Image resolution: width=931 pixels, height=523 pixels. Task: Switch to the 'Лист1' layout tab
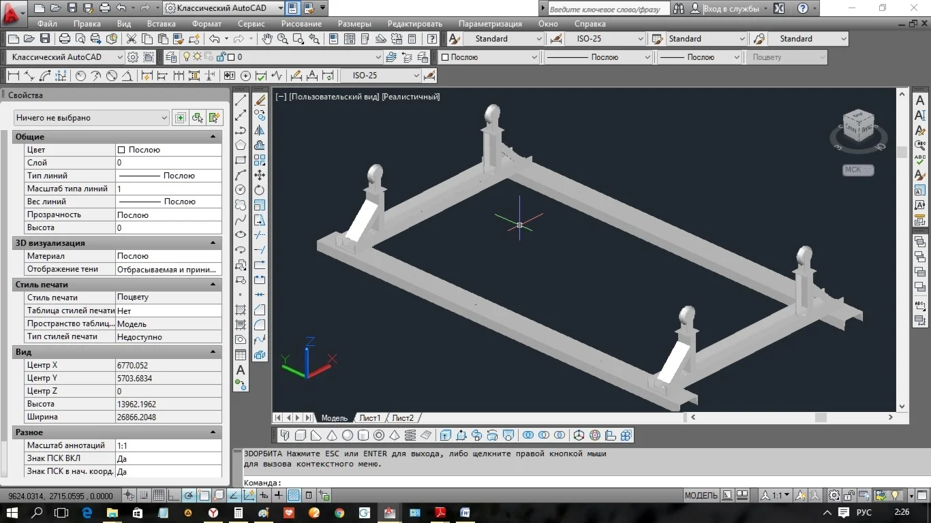pyautogui.click(x=369, y=418)
